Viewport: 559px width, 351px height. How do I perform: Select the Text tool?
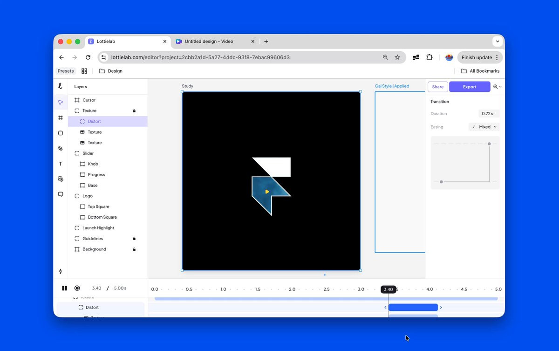coord(61,164)
